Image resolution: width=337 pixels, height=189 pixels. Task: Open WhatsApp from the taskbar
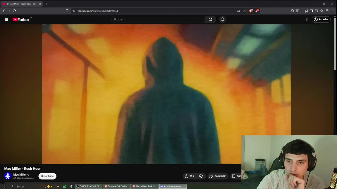coord(65,186)
